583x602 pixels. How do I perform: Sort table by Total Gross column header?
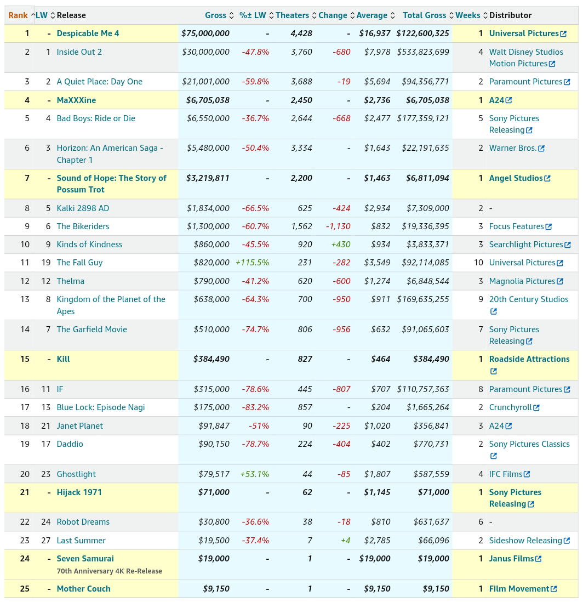[428, 15]
